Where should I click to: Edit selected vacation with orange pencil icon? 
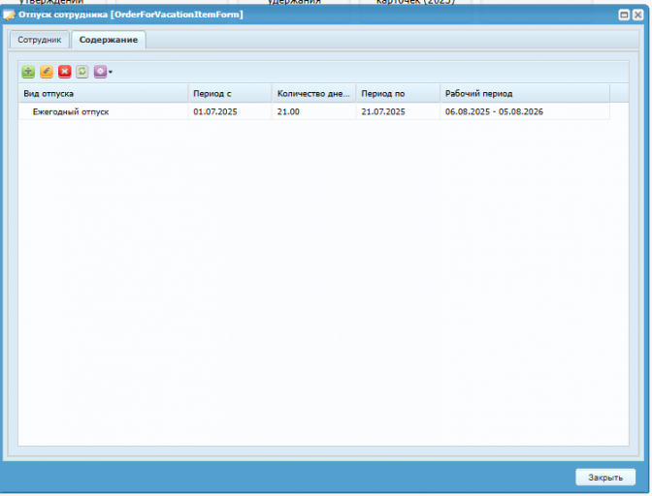[47, 72]
